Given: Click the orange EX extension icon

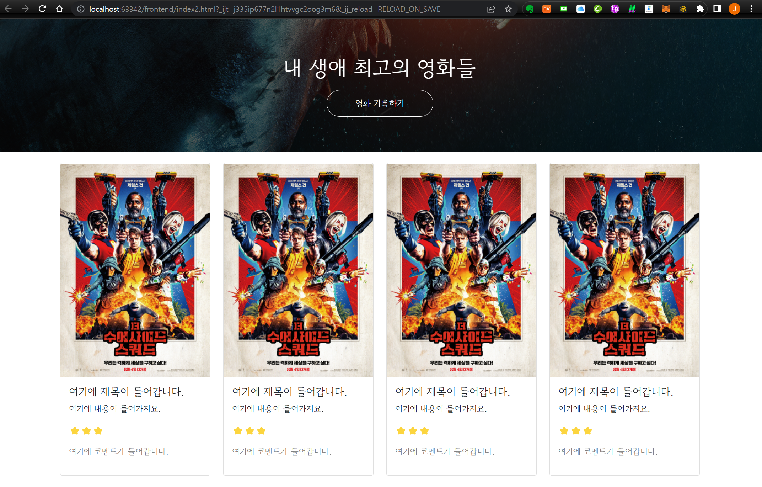Looking at the screenshot, I should 547,9.
